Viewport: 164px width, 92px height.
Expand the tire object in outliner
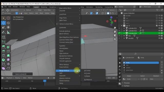click(x=124, y=36)
